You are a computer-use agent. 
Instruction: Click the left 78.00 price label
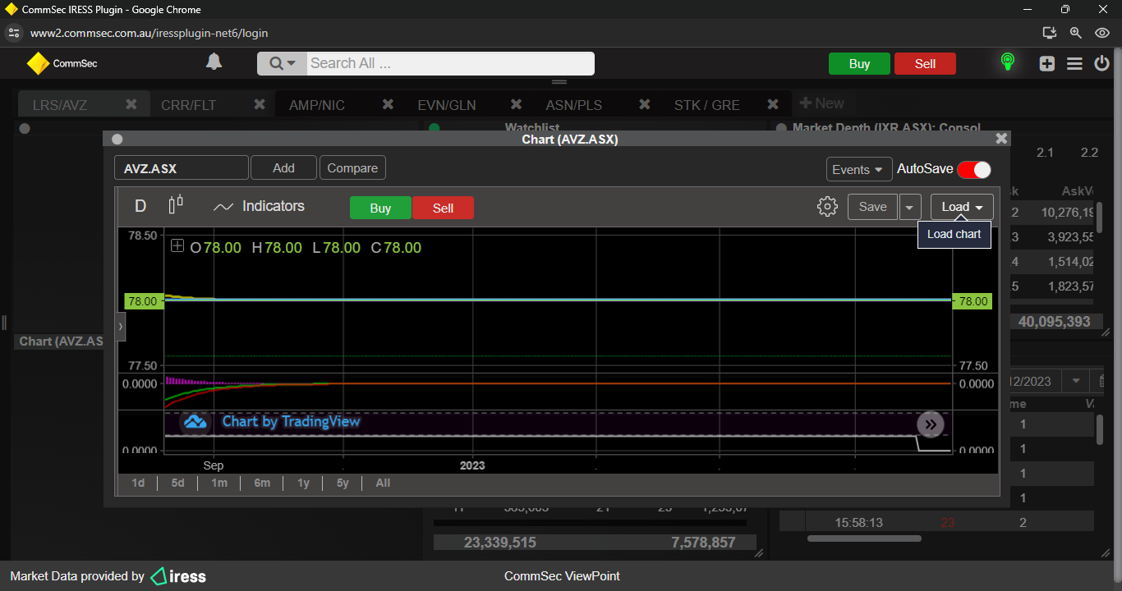tap(142, 301)
